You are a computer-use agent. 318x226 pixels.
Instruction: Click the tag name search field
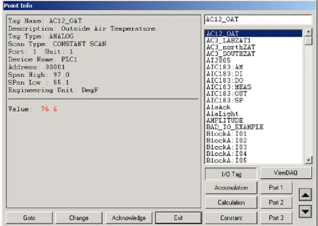point(258,19)
